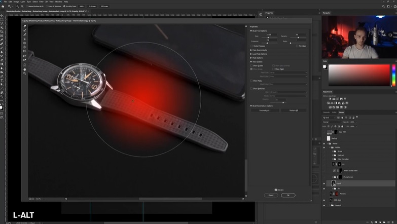The height and width of the screenshot is (224, 397).
Task: Select the Forward Warp tool in Liquify
Action: click(x=24, y=26)
